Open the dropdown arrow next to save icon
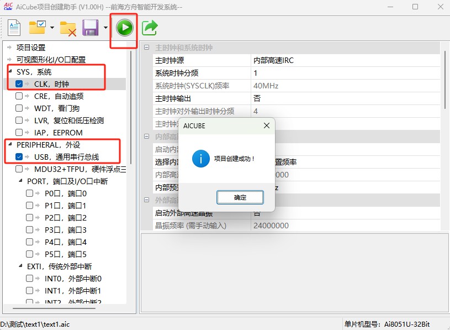 [105, 28]
